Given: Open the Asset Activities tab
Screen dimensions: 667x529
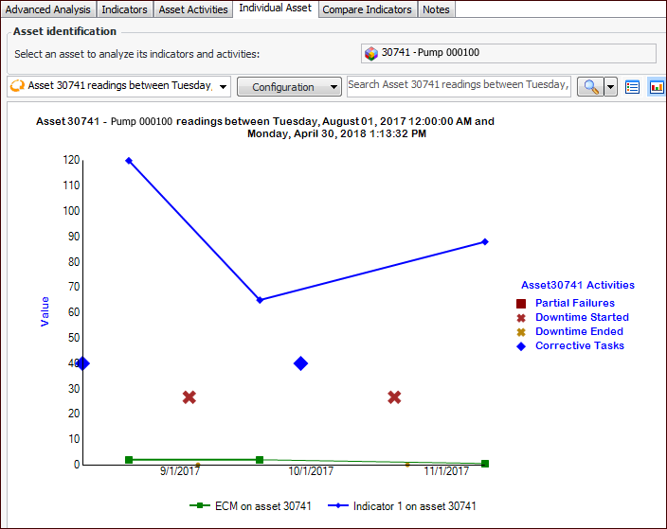Looking at the screenshot, I should (193, 9).
